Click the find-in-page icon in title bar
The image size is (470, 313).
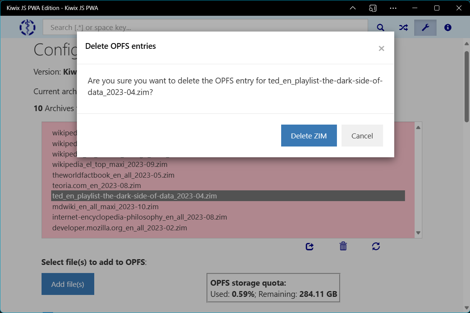pyautogui.click(x=372, y=8)
